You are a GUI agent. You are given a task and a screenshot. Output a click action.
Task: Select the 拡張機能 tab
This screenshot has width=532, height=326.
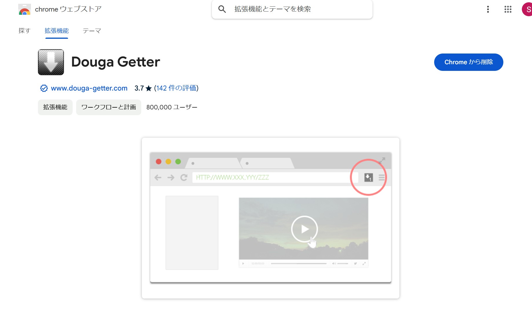pos(57,31)
